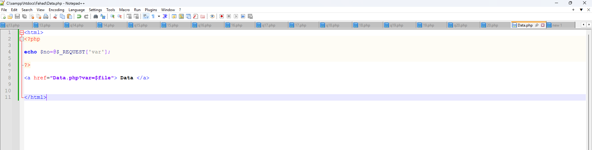Click the Save file toolbar icon
Screen dimensions: 592x150
[17, 16]
